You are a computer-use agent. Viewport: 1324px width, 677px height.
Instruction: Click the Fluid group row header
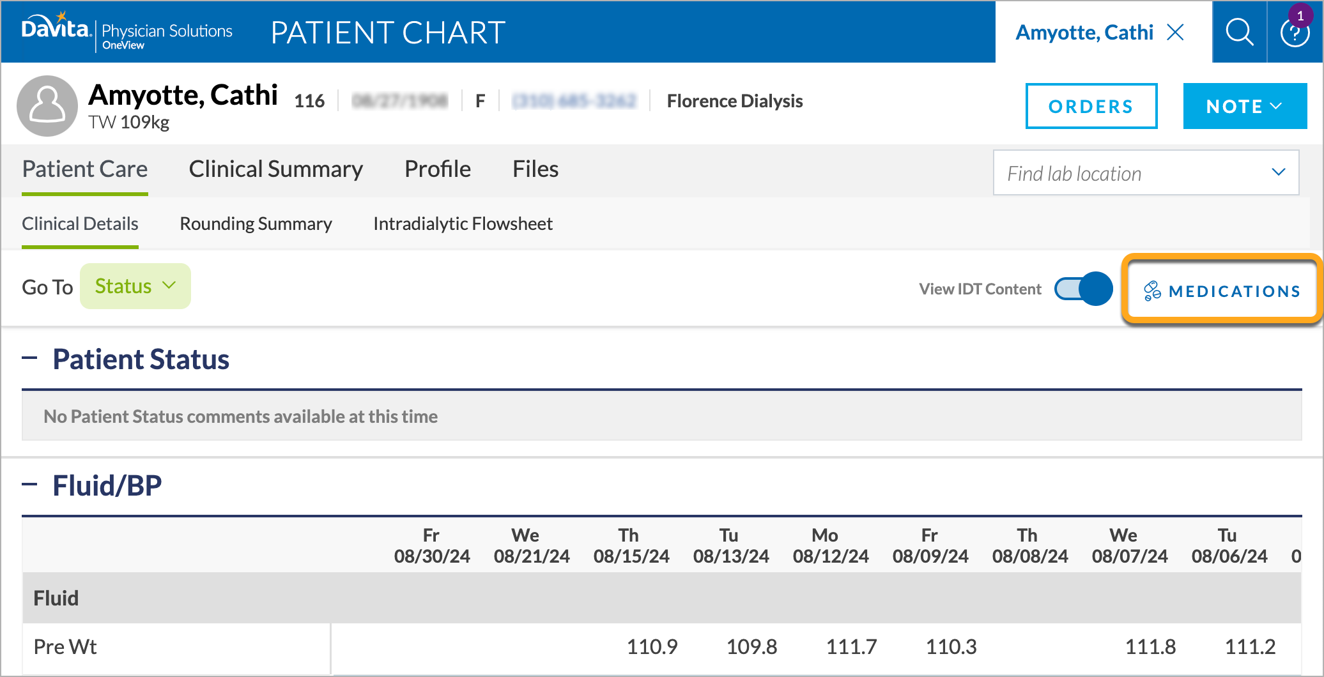(662, 598)
